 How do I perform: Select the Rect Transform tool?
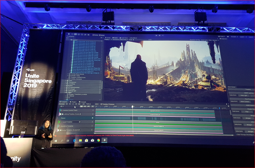tap(82, 35)
